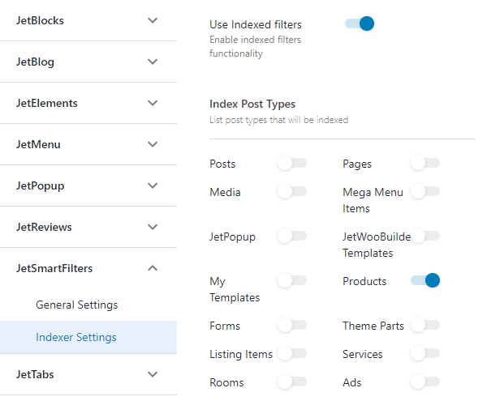This screenshot has height=405, width=487.
Task: Disable the Use Indexed filters switch
Action: (360, 23)
